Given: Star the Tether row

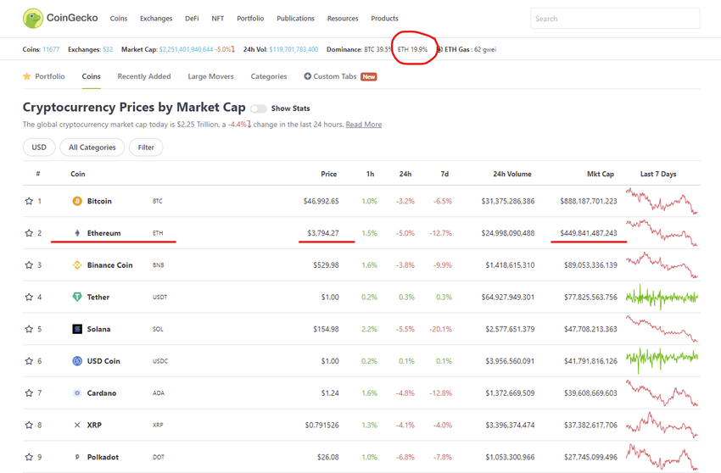Looking at the screenshot, I should pos(29,297).
